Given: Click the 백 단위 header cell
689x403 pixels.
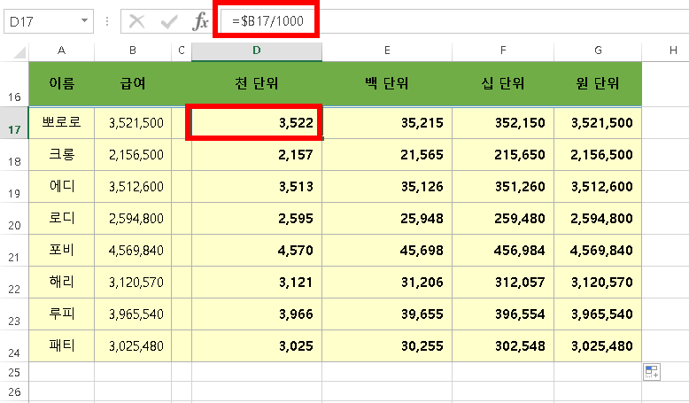Looking at the screenshot, I should point(387,84).
